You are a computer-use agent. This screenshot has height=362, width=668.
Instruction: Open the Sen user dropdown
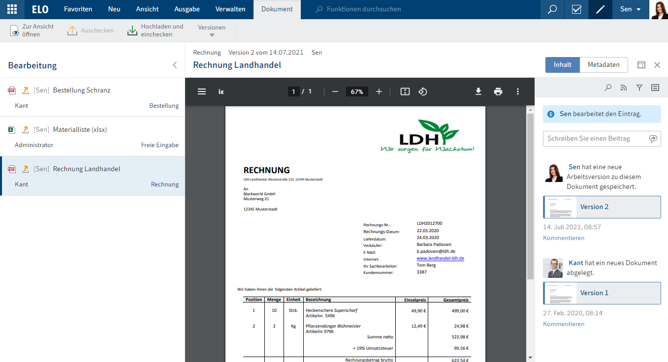[x=631, y=9]
